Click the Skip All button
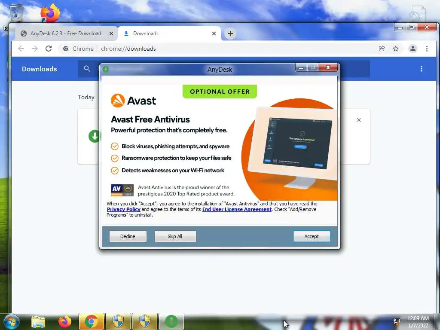Screen dimensions: 440x330 click(175, 236)
